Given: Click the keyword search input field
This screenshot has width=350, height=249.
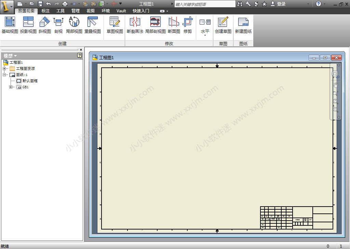Looking at the screenshot, I should coord(204,4).
